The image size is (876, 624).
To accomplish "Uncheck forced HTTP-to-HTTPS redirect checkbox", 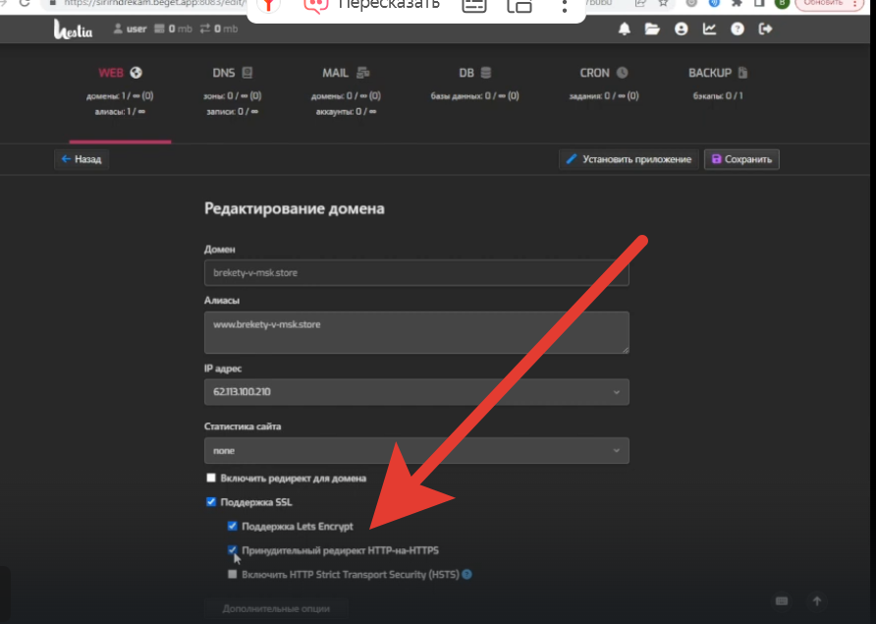I will [232, 550].
